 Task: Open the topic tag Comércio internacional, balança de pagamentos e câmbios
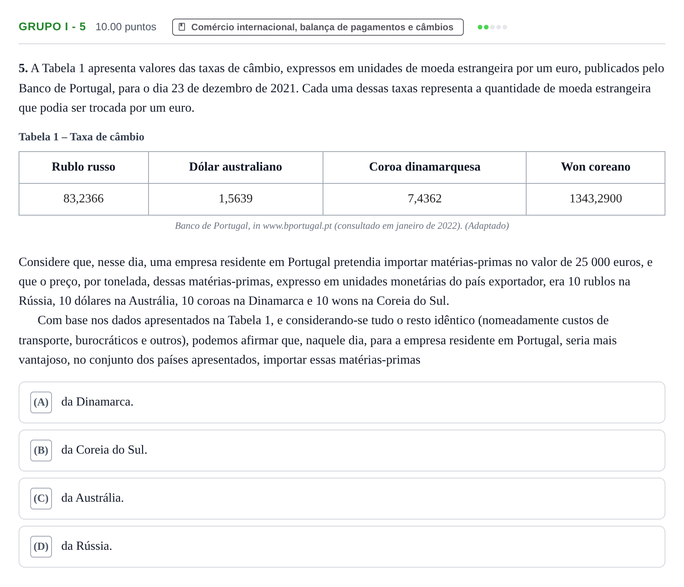click(318, 27)
